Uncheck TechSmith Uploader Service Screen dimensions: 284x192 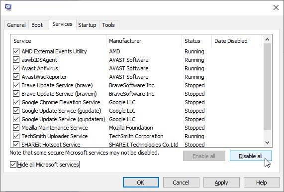[16, 136]
